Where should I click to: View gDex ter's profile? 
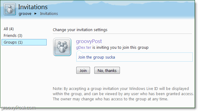coord(84,48)
